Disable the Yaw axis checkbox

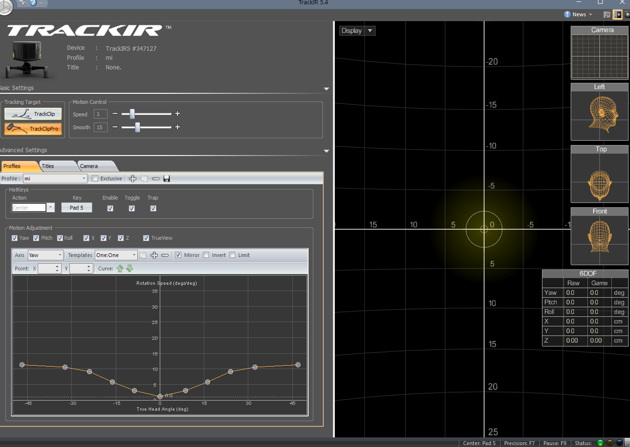pyautogui.click(x=14, y=238)
